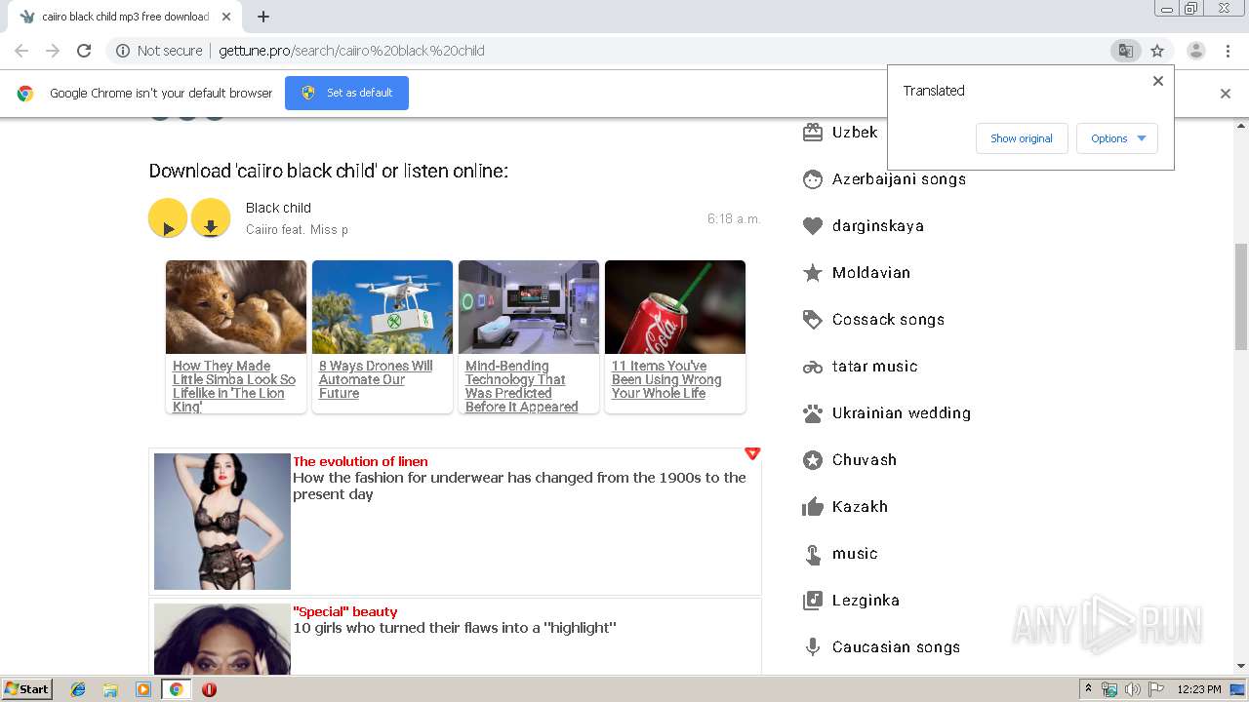Open the Ukrainian wedding link

pyautogui.click(x=902, y=413)
